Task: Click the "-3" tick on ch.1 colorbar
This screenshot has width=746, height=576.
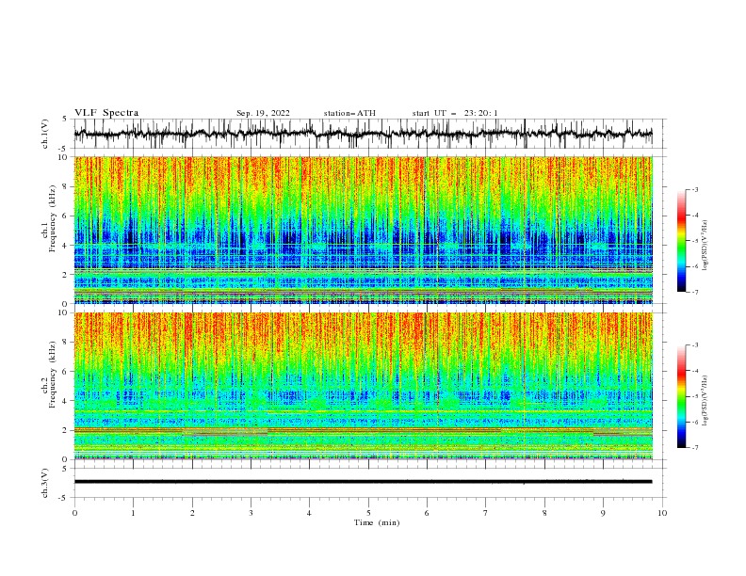Action: point(694,189)
